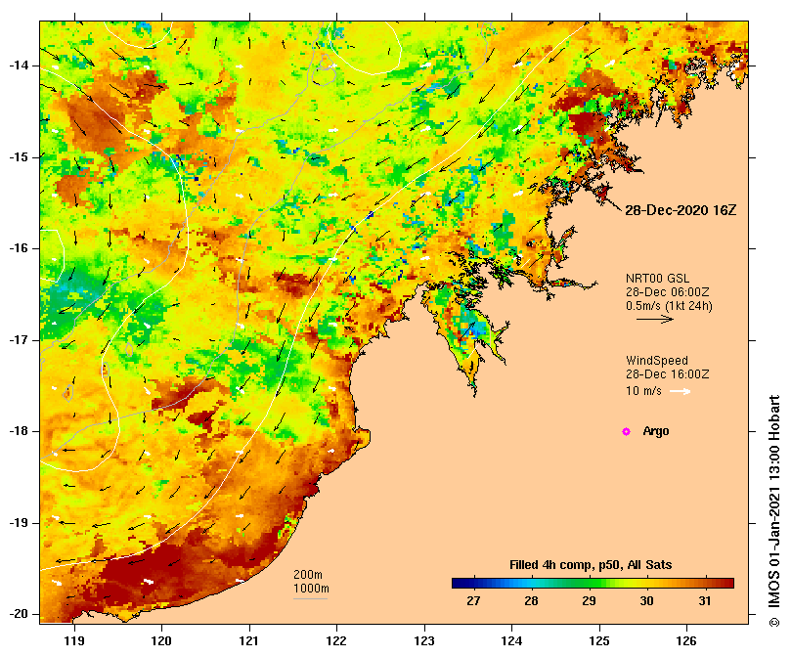Click the 'Filled 4h comp, p50, All Sats' title
This screenshot has height=657, width=791.
(591, 565)
